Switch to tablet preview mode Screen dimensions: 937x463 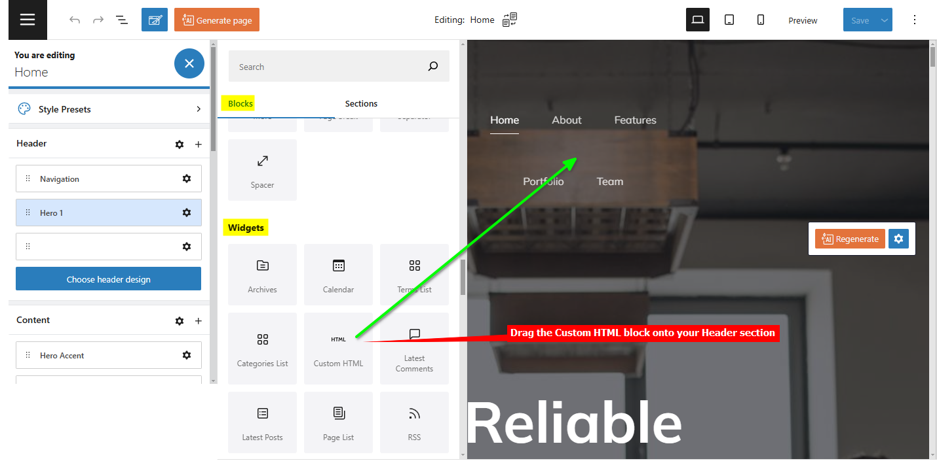729,20
